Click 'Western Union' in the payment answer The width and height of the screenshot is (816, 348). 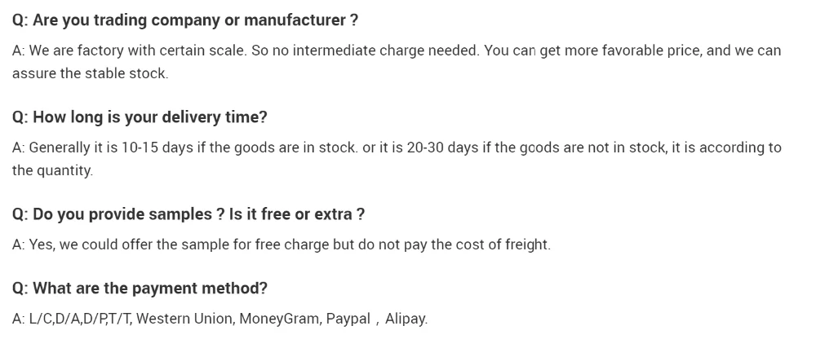coord(184,319)
